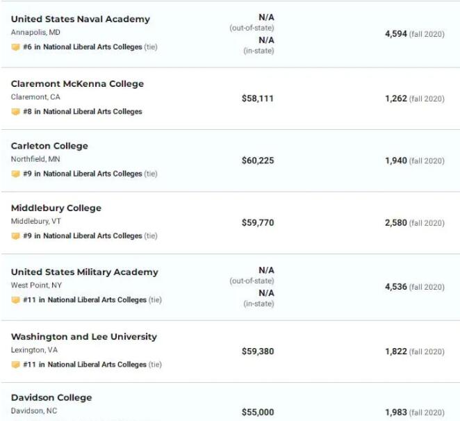Click ranking badge icon under Carleton College
The image size is (460, 421).
click(15, 174)
